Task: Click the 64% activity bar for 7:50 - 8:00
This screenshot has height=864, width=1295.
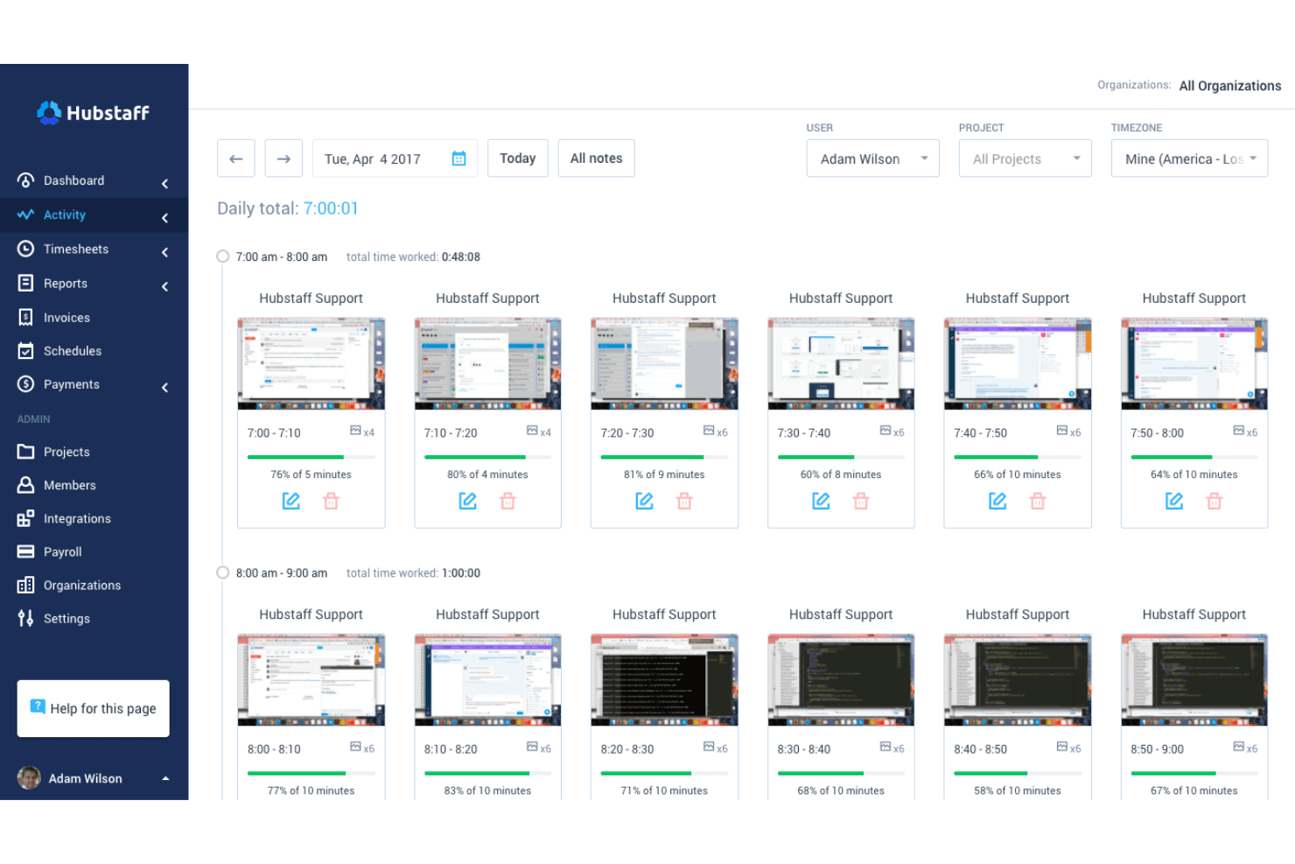Action: pyautogui.click(x=1194, y=457)
